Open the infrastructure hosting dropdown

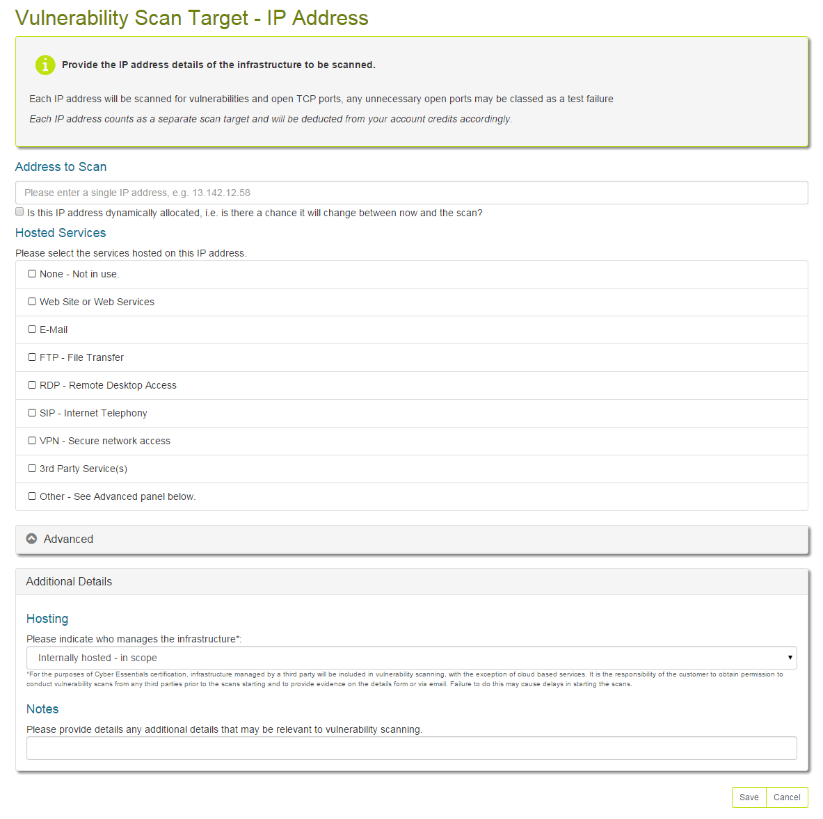pyautogui.click(x=412, y=658)
